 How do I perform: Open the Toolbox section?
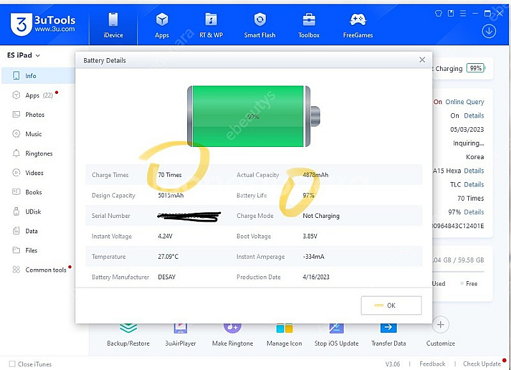(x=309, y=24)
